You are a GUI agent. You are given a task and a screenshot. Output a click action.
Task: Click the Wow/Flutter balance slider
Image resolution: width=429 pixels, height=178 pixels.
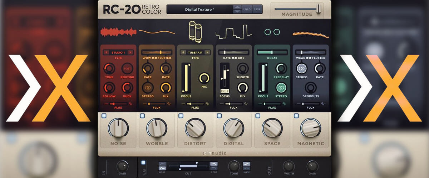(157, 52)
